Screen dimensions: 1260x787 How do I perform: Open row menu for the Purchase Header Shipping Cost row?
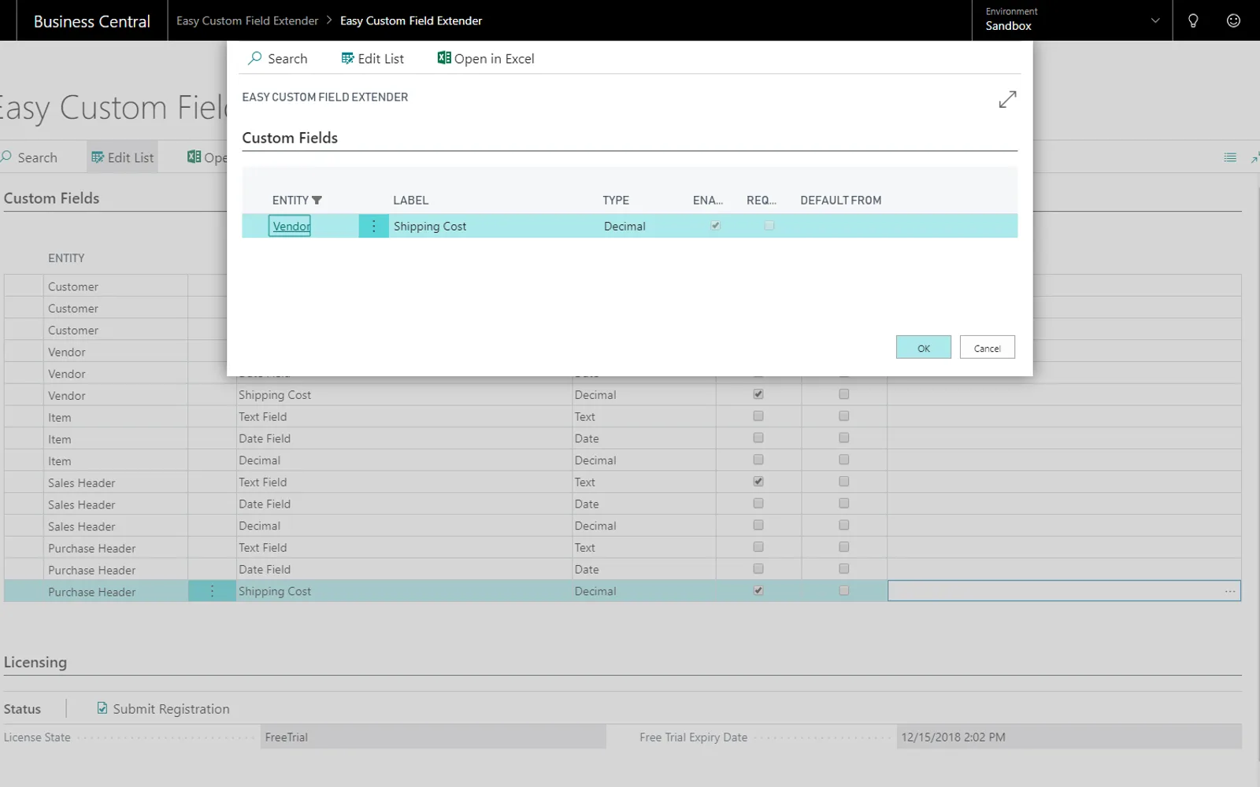click(212, 591)
